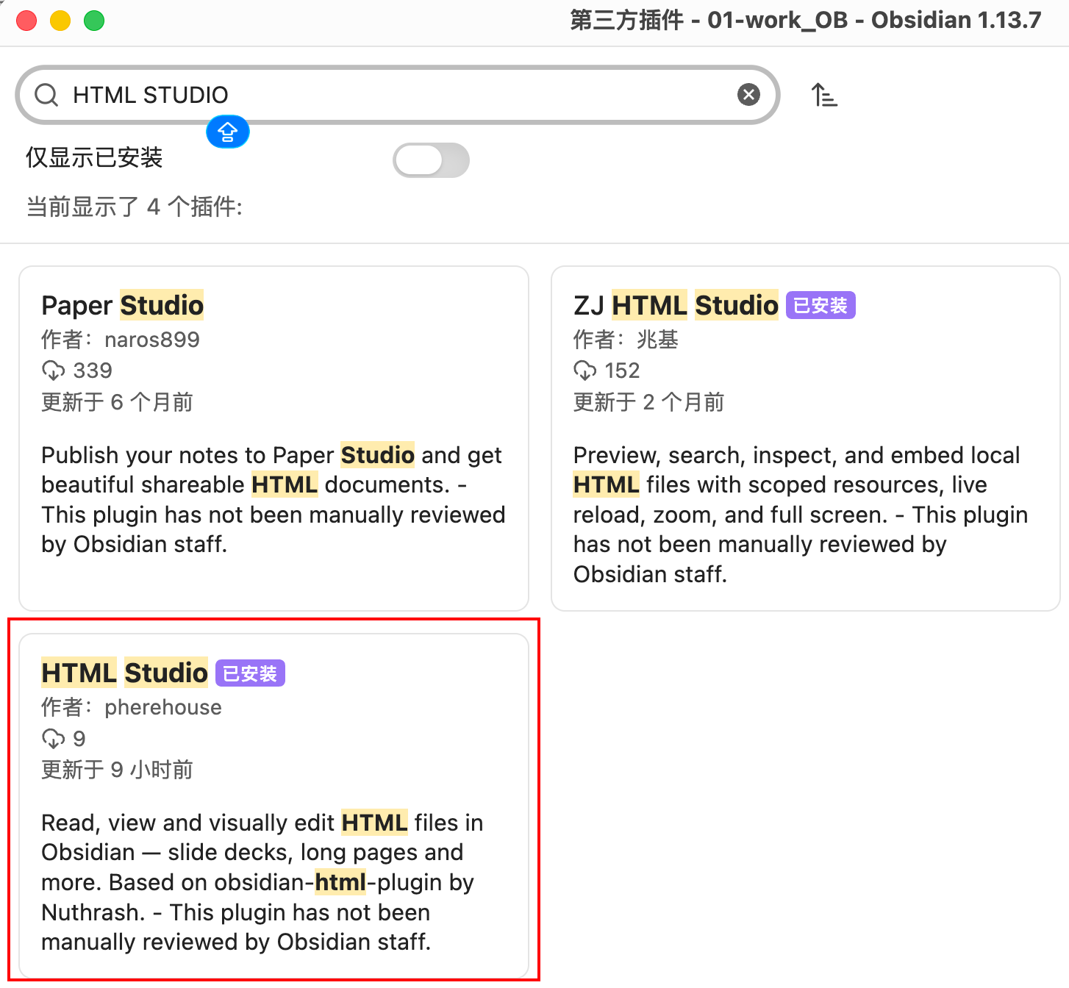Click the 更新于 9 小时前 text
The image size is (1069, 988).
pyautogui.click(x=117, y=770)
